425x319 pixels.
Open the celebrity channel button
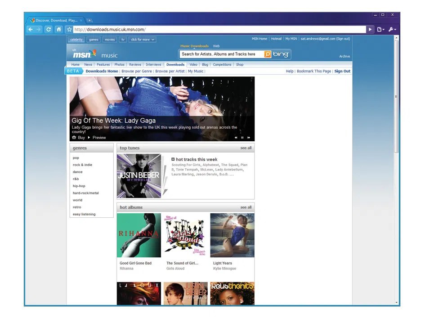coord(76,40)
